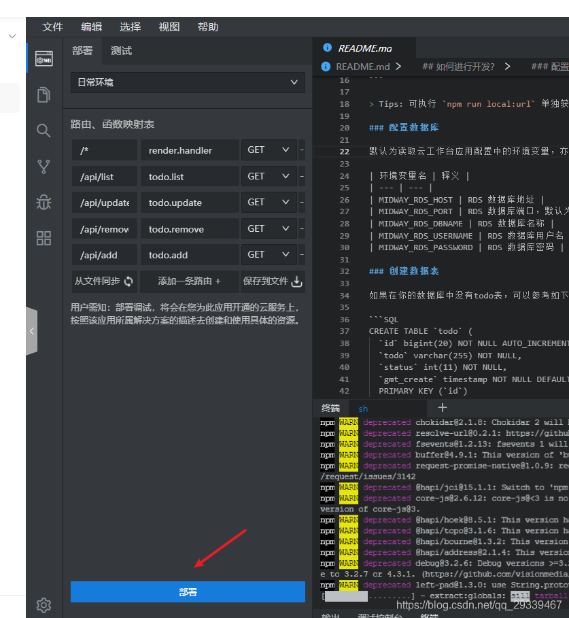Click the /api/update route path field

pos(105,202)
